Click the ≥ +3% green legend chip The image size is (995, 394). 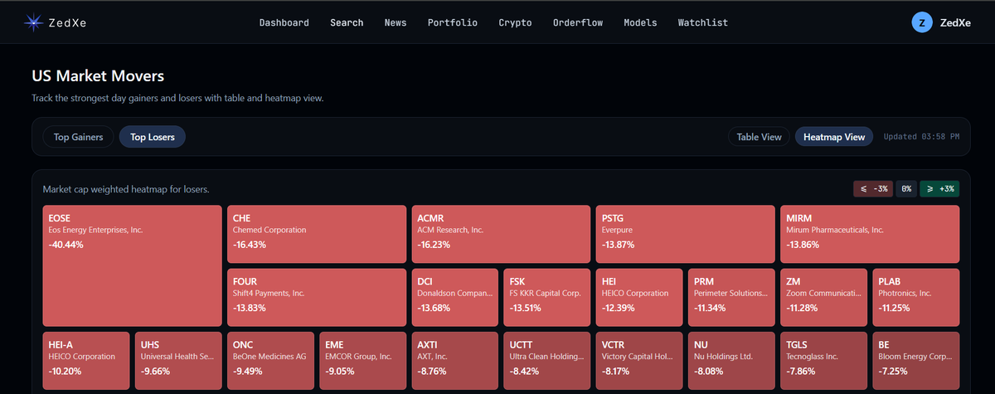coord(939,189)
